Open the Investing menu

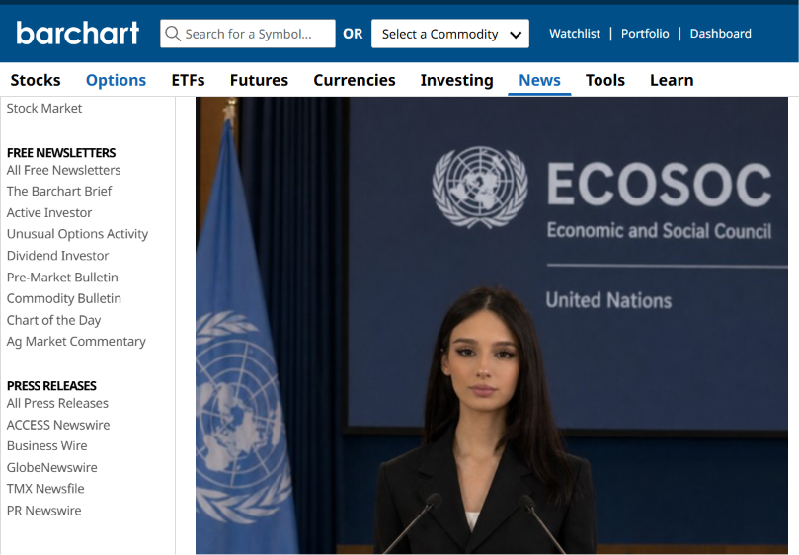coord(456,80)
